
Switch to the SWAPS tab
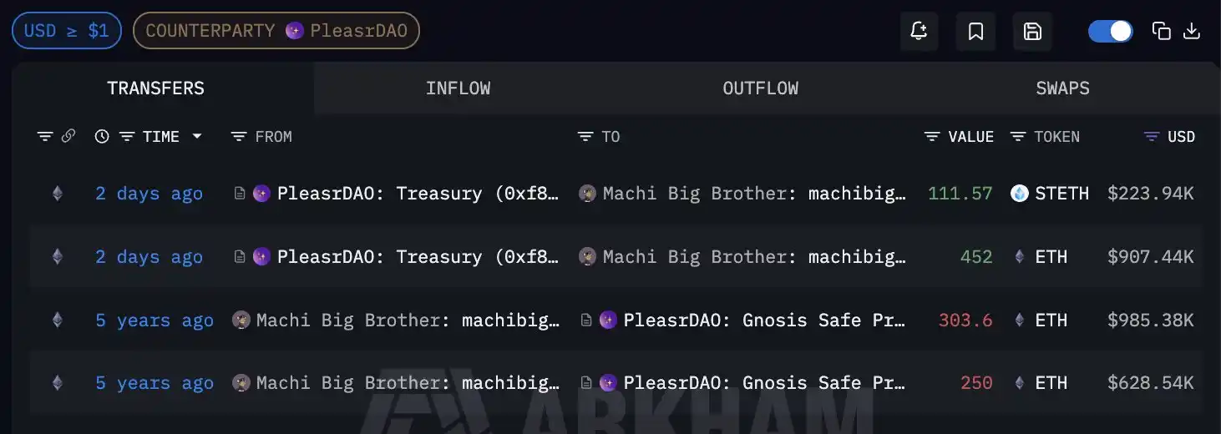(1062, 88)
